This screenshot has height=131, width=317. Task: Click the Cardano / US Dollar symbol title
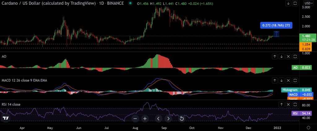[49, 3]
